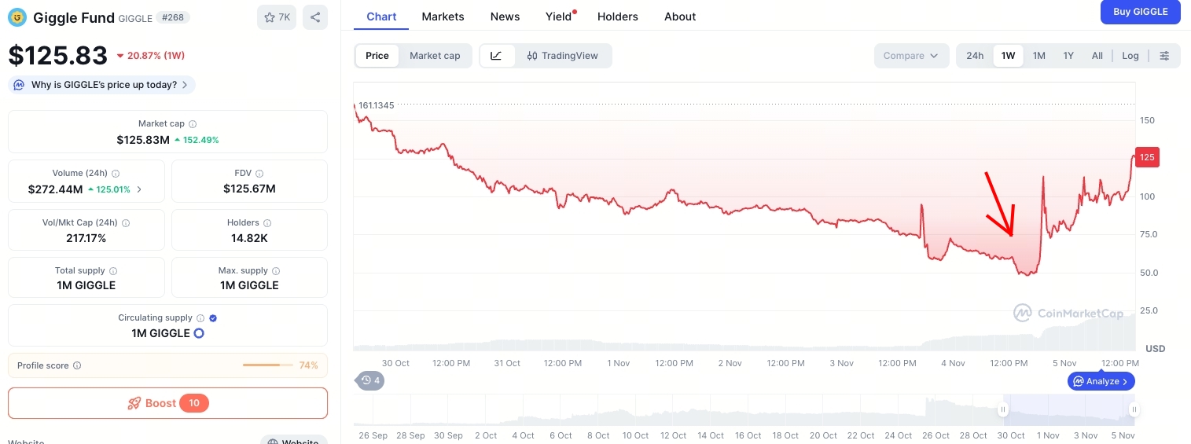This screenshot has width=1191, height=444.
Task: Switch chart to Market cap view
Action: click(435, 56)
